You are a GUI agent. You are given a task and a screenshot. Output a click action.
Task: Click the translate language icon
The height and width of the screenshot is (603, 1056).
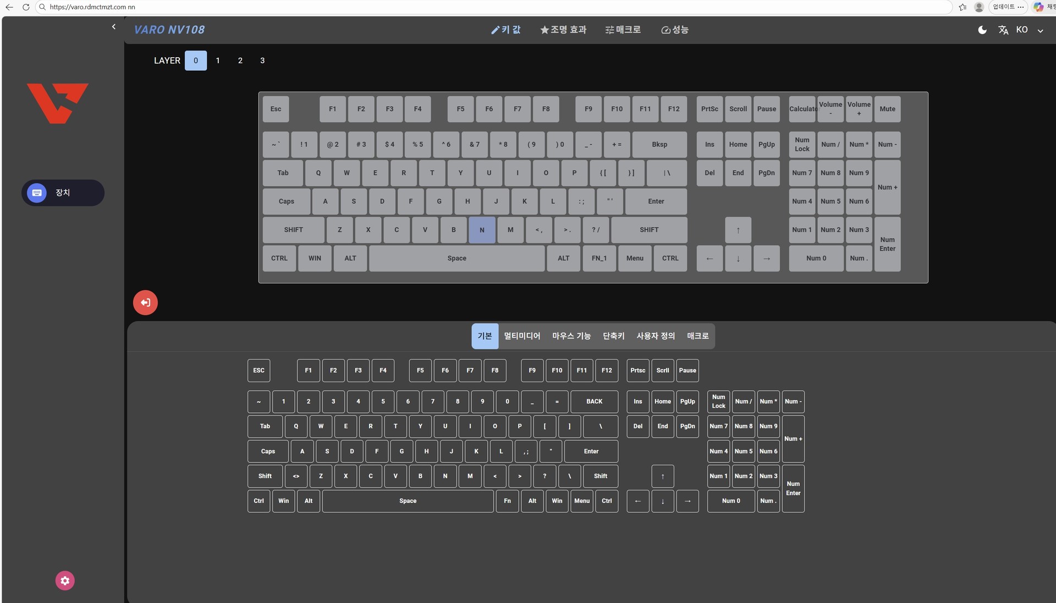pyautogui.click(x=1003, y=30)
